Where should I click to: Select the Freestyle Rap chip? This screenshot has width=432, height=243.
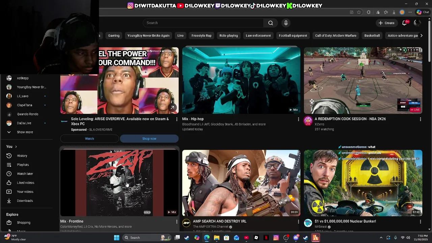pyautogui.click(x=201, y=35)
